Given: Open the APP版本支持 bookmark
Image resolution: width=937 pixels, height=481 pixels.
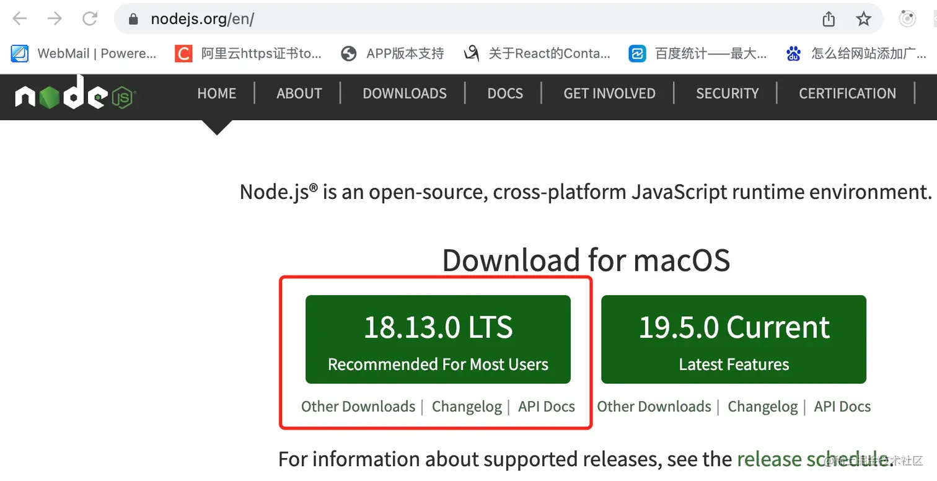Looking at the screenshot, I should tap(393, 54).
